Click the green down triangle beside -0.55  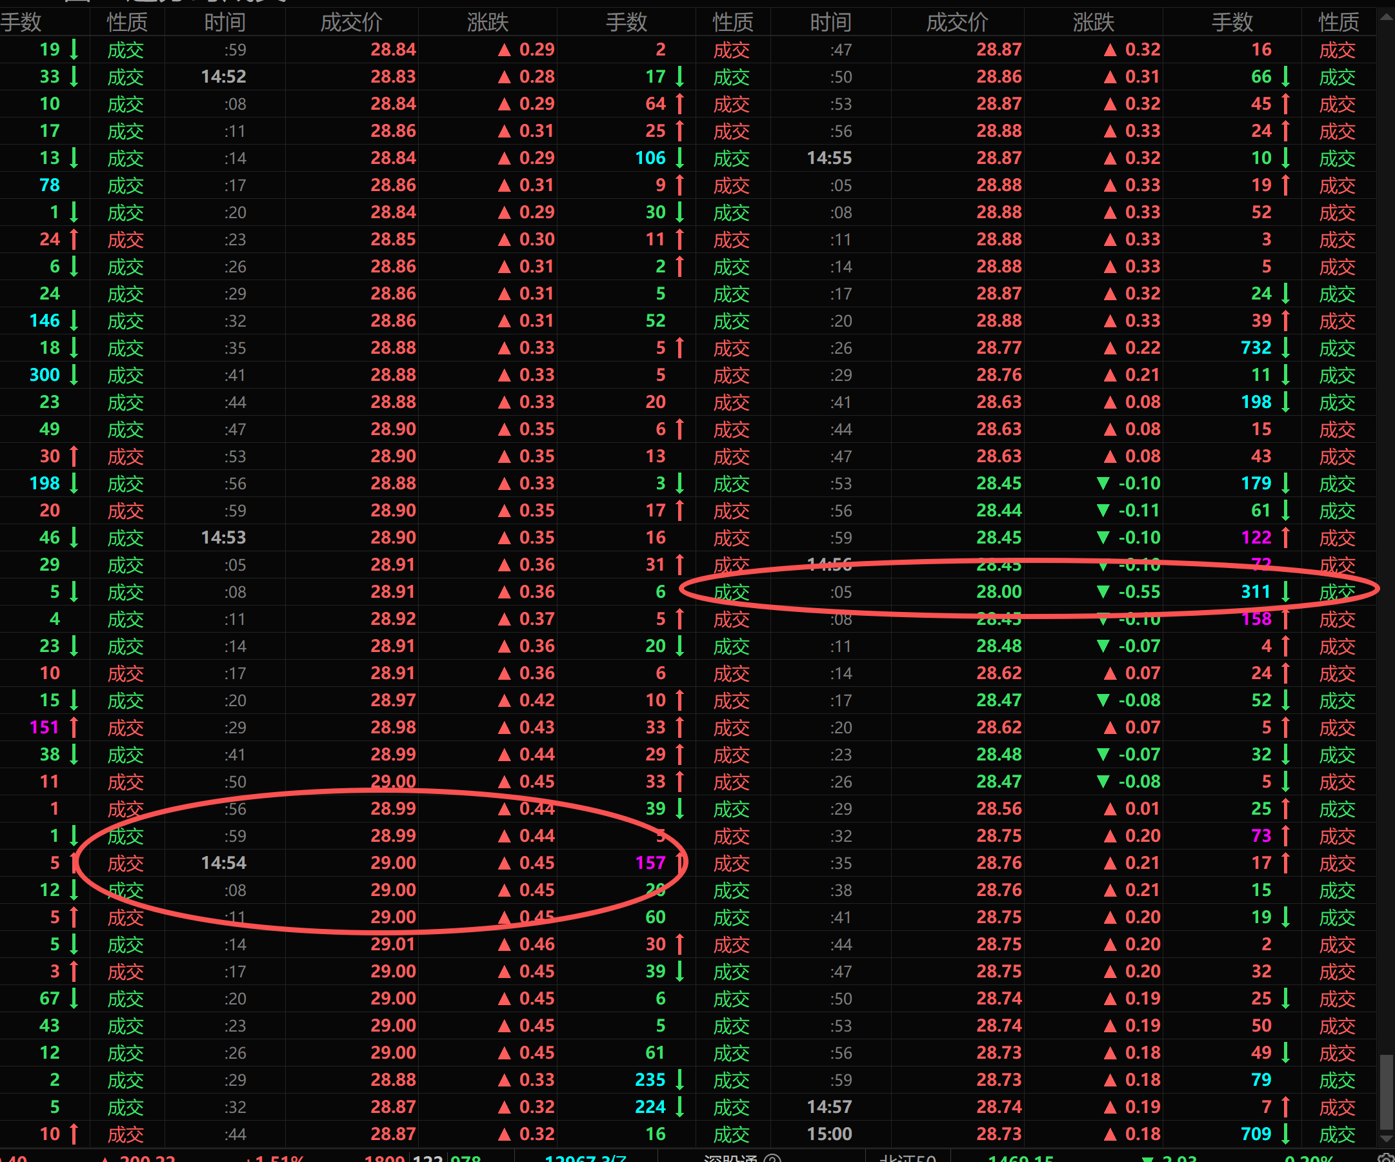(1103, 591)
